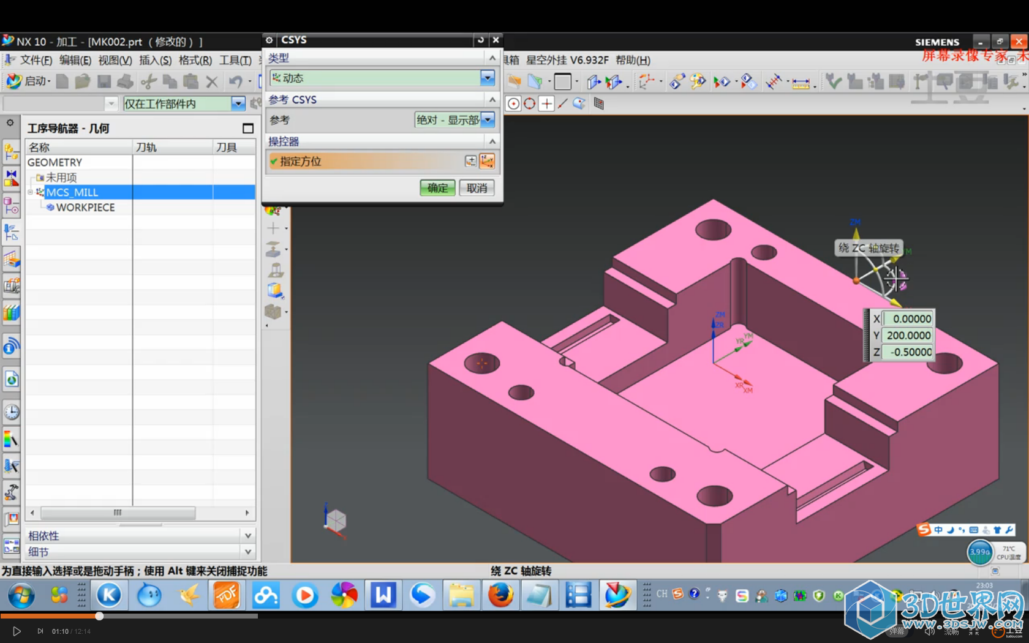Viewport: 1029px width, 643px height.
Task: Toggle the intersection cross snap icon
Action: click(546, 103)
